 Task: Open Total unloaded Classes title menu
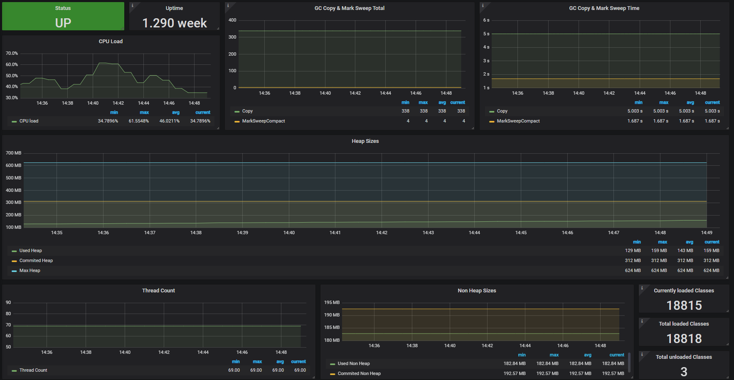684,357
